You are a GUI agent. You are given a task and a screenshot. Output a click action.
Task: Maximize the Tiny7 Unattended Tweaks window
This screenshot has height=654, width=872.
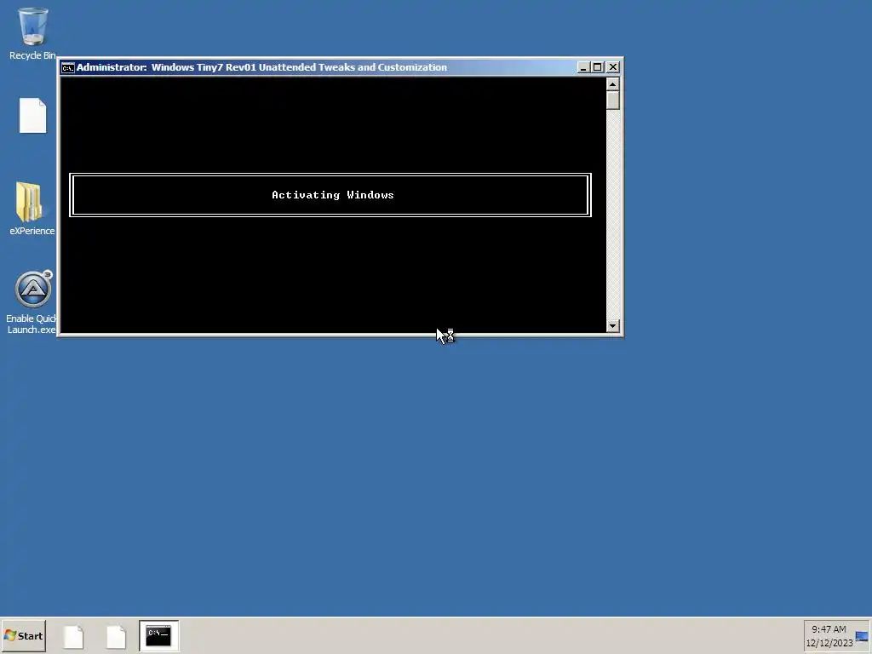click(x=597, y=67)
